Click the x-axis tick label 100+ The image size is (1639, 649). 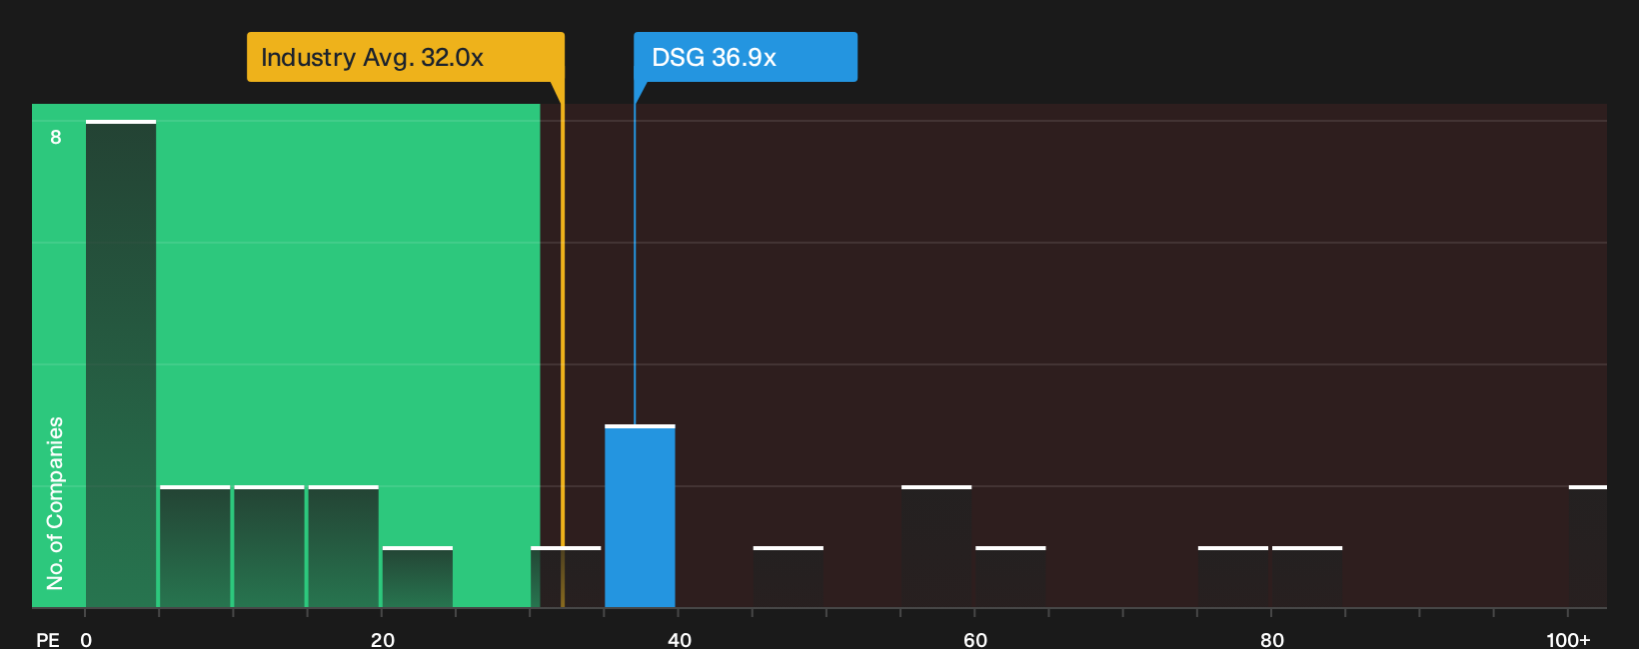click(x=1568, y=640)
